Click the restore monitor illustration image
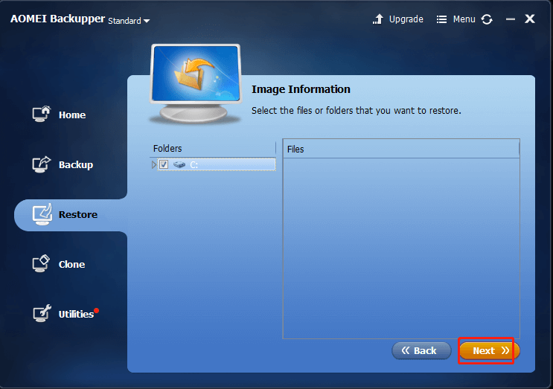The height and width of the screenshot is (389, 553). pyautogui.click(x=196, y=83)
